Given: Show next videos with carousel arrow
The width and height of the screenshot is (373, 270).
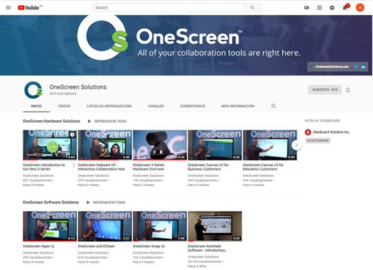Looking at the screenshot, I should pos(297,145).
